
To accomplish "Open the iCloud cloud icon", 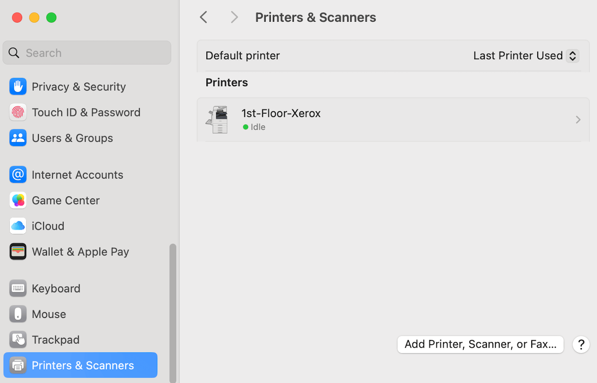I will [x=18, y=226].
